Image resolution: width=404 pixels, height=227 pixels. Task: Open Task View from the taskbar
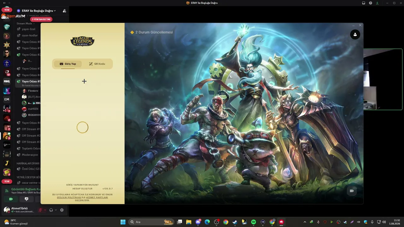coord(180,222)
